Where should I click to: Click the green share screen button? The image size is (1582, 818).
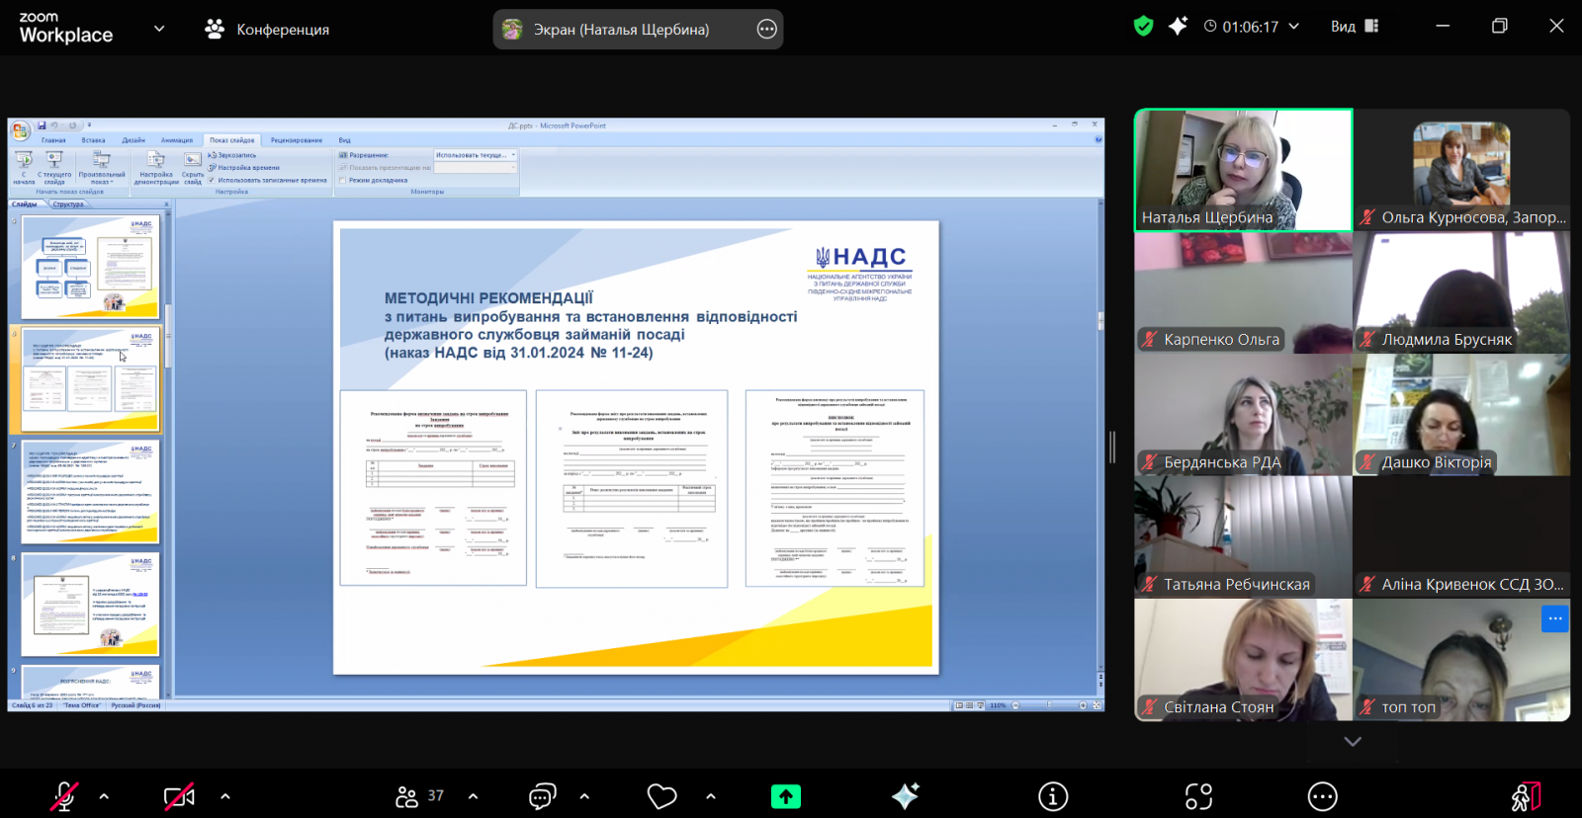click(786, 796)
